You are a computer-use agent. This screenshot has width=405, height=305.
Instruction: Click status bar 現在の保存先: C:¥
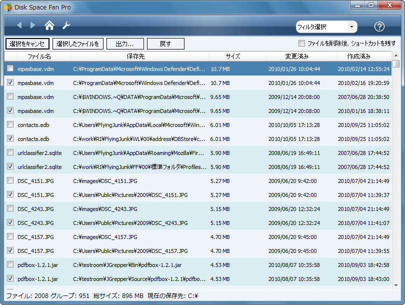(x=172, y=295)
